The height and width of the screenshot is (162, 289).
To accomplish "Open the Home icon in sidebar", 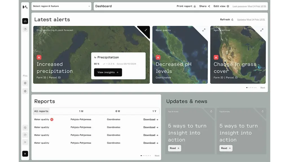I will pos(25,21).
